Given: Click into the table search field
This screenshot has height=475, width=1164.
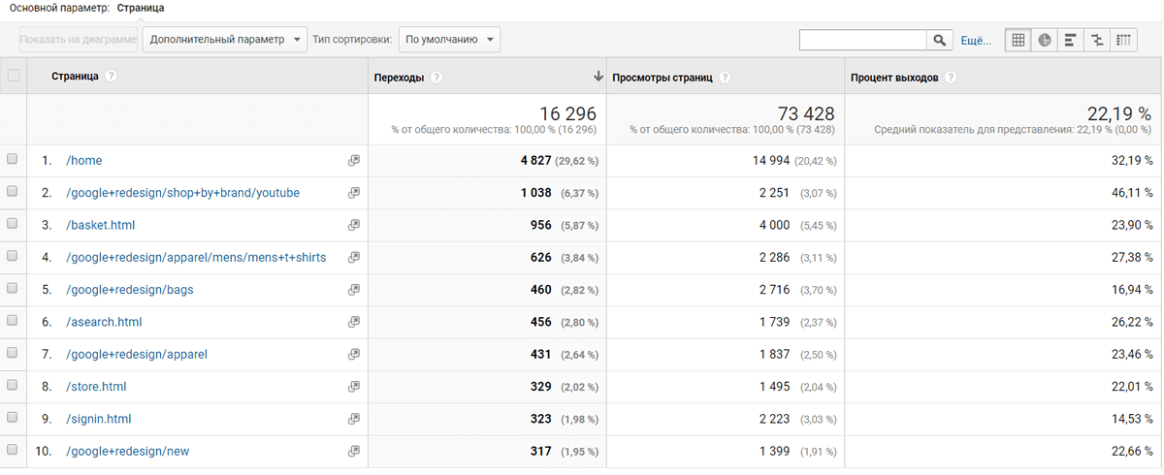Looking at the screenshot, I should pos(862,41).
